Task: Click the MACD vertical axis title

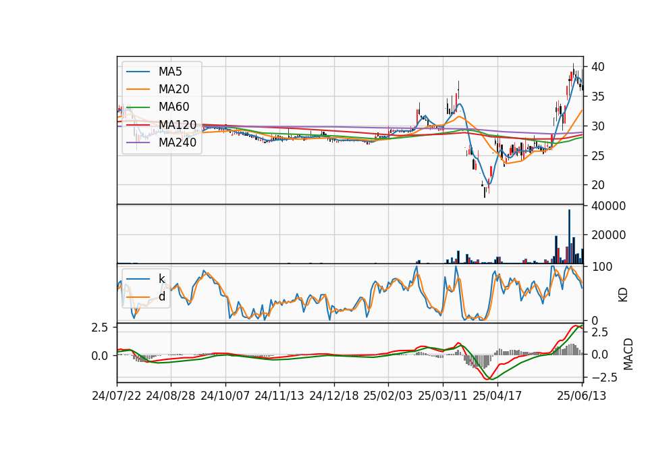Action: point(628,354)
